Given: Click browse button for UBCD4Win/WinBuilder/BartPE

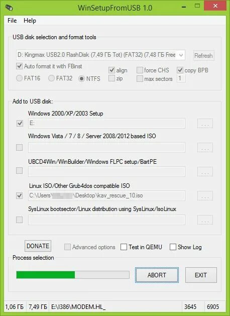Looking at the screenshot, I should tap(205, 171).
